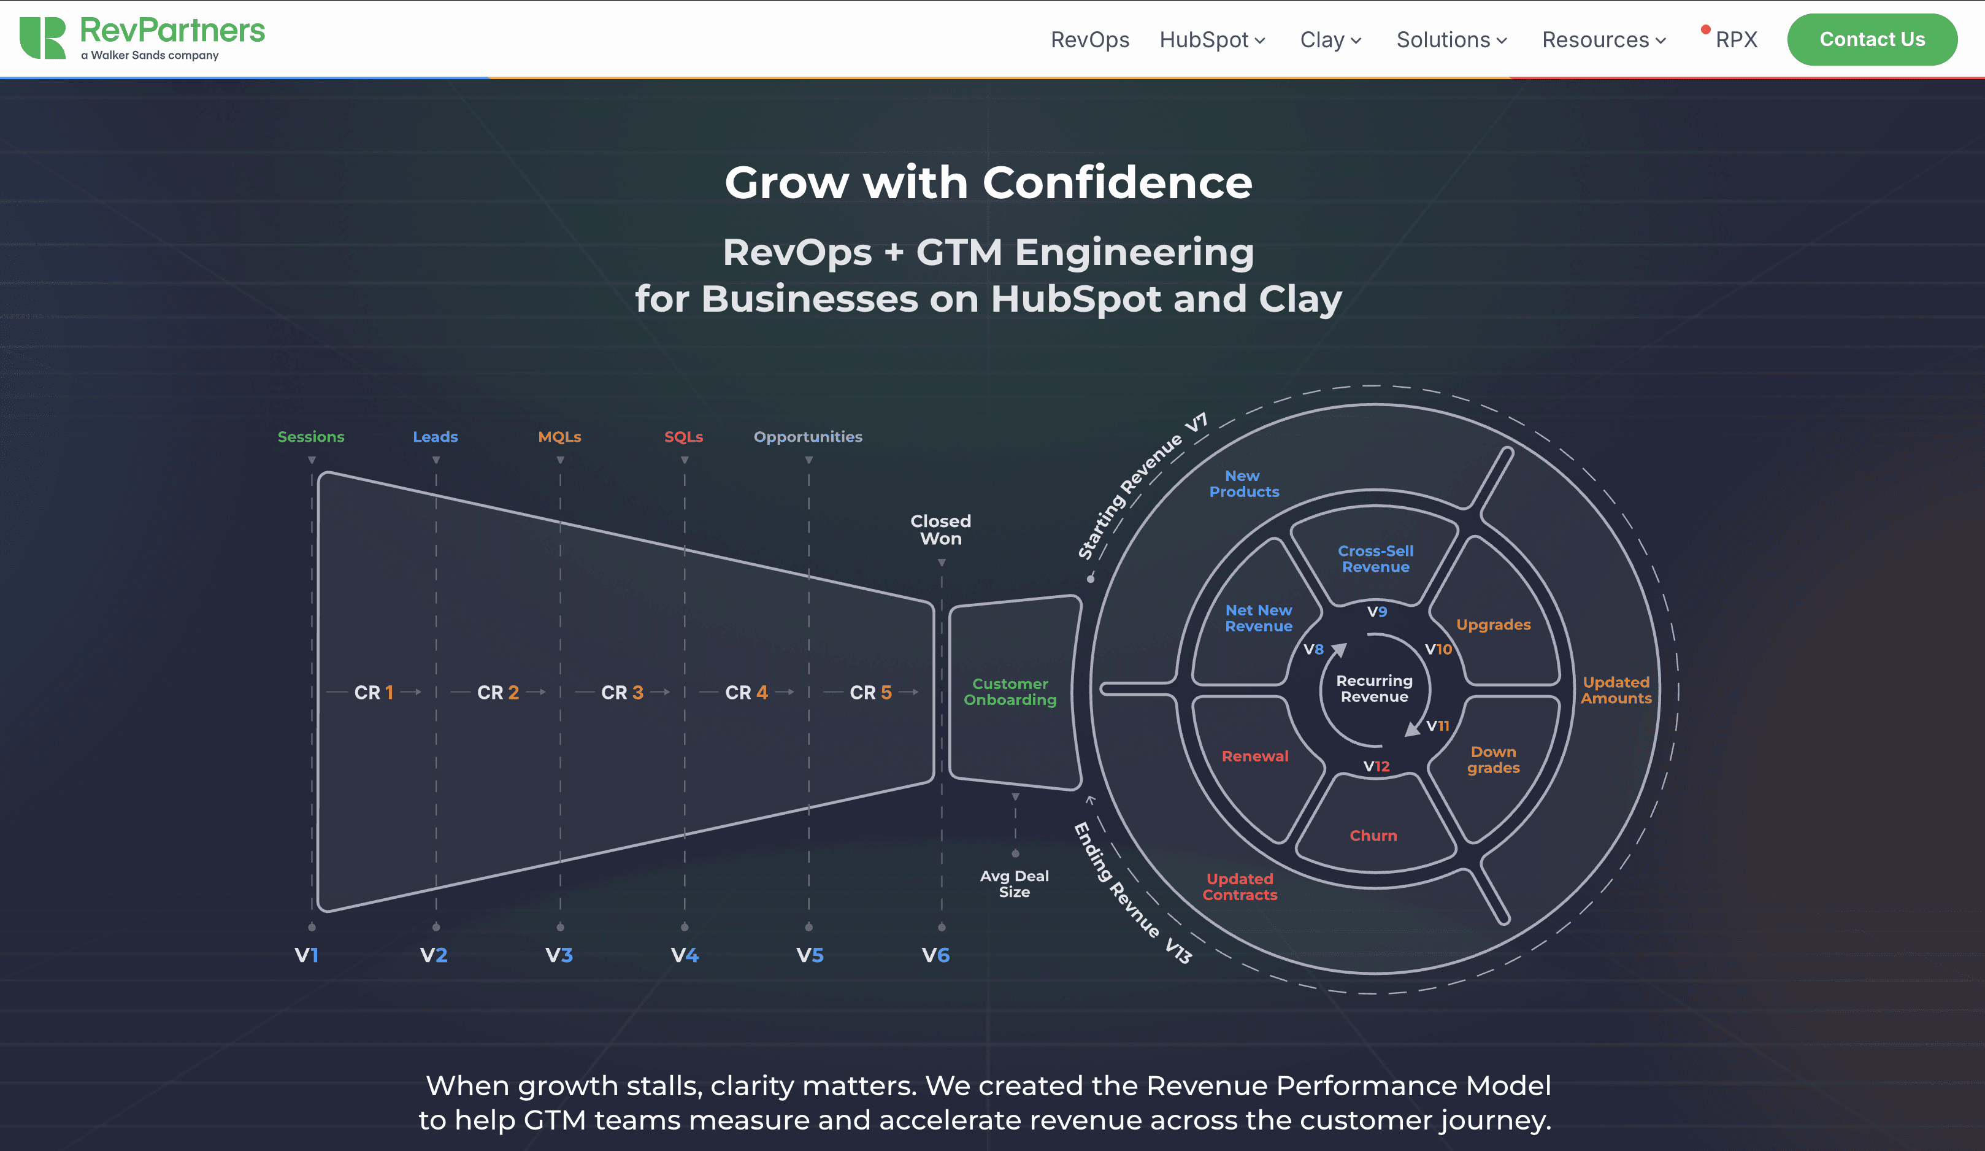
Task: Click the 'CR 5' conversion rate label
Action: (870, 693)
